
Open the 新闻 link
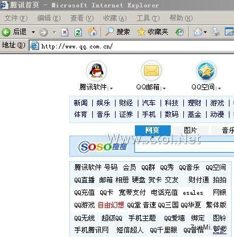(x=80, y=103)
